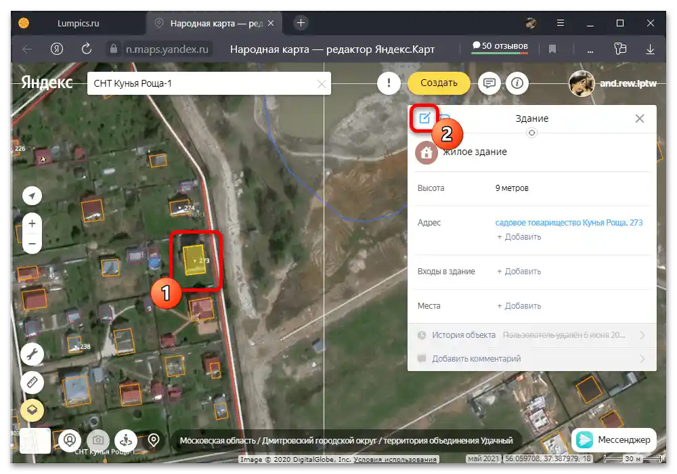Click the n.maps.yandex.ru address text
The image size is (677, 474).
(167, 49)
